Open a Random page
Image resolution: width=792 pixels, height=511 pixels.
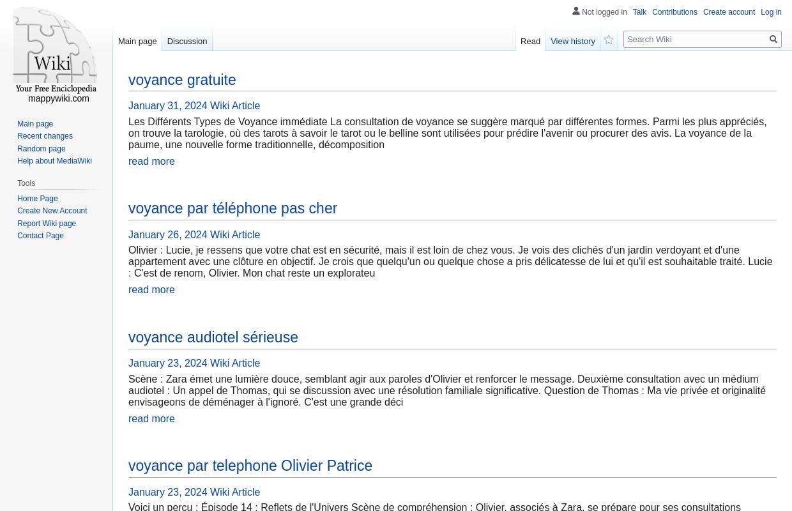click(42, 149)
